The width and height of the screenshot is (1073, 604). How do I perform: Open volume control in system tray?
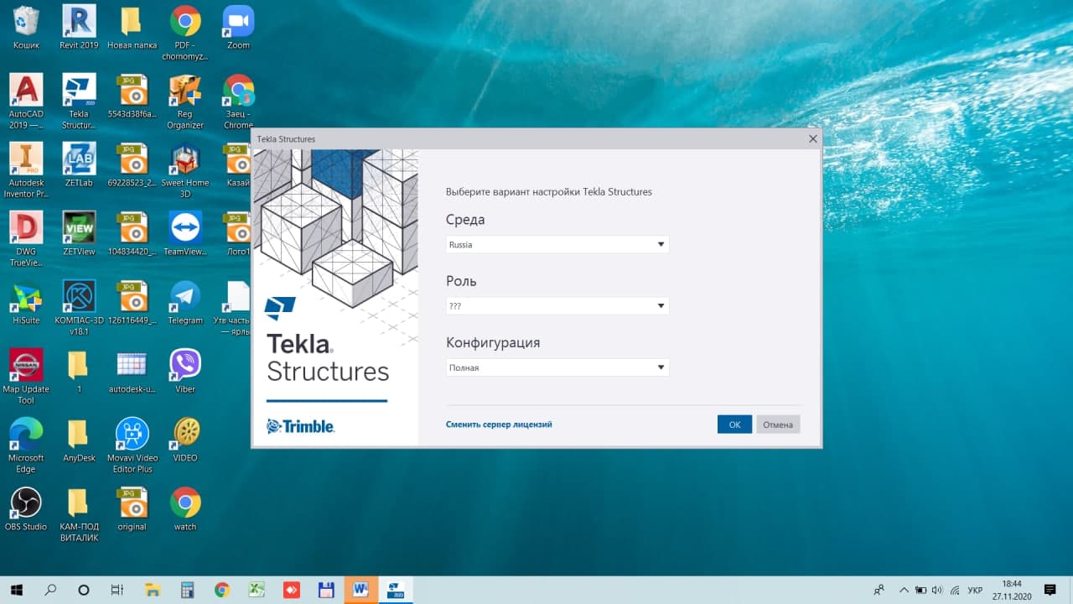click(936, 590)
